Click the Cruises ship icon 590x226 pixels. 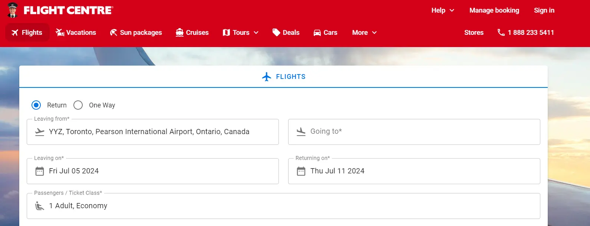pos(180,33)
